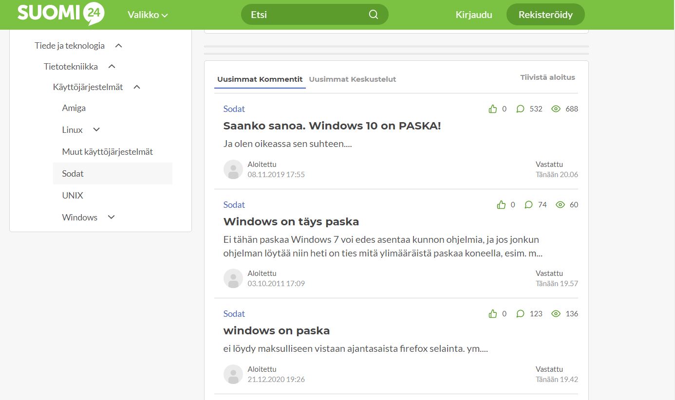675x400 pixels.
Task: Expand the Windows submenu chevron
Action: 111,217
